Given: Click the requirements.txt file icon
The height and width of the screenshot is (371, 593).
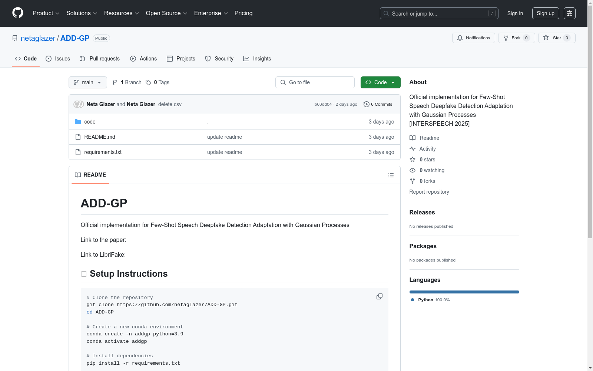Looking at the screenshot, I should (x=78, y=152).
